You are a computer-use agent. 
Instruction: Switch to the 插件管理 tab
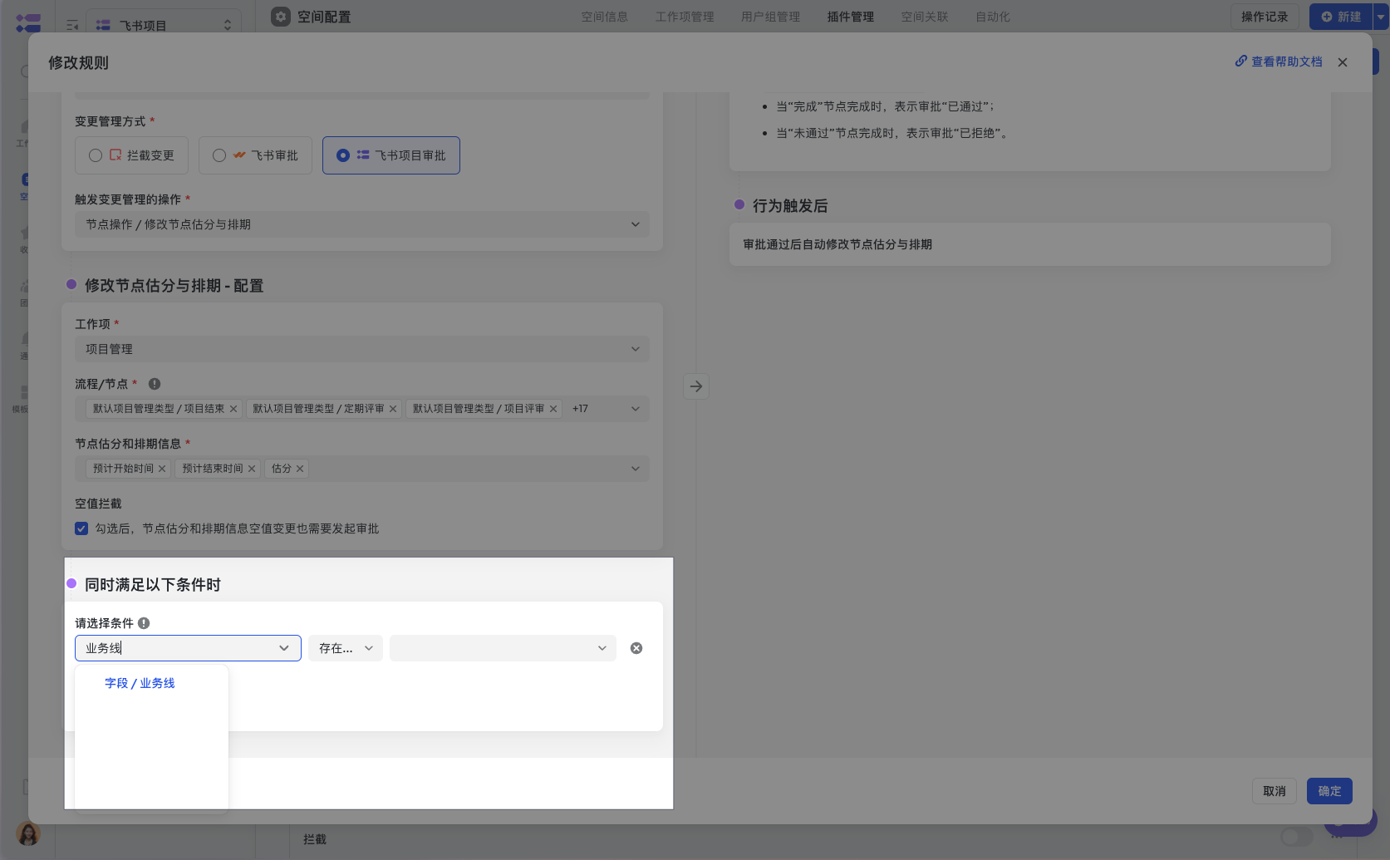[851, 17]
